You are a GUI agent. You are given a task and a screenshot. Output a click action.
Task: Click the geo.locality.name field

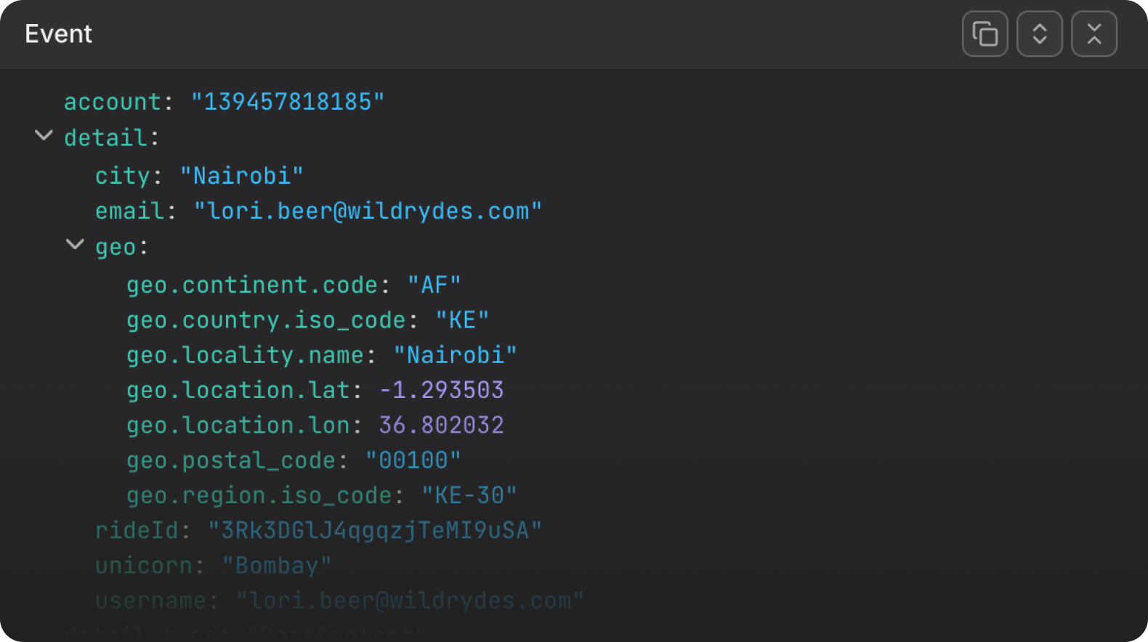pos(322,355)
